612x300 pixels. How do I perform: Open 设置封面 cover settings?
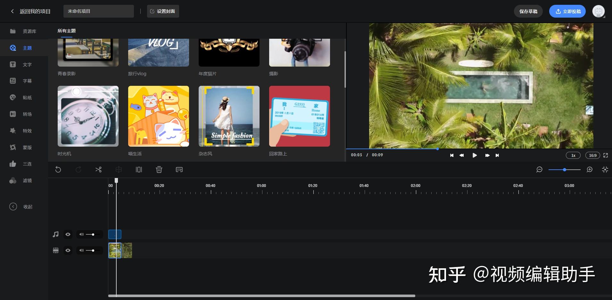tap(163, 11)
